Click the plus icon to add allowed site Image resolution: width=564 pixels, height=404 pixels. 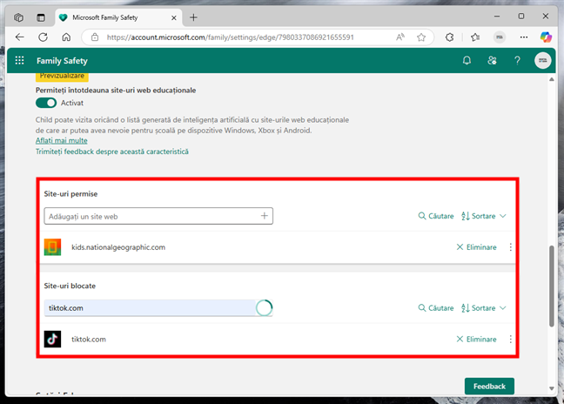265,215
